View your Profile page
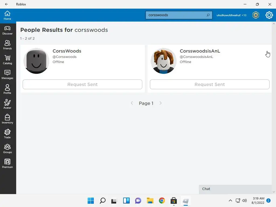The image size is (276, 207). pyautogui.click(x=7, y=89)
